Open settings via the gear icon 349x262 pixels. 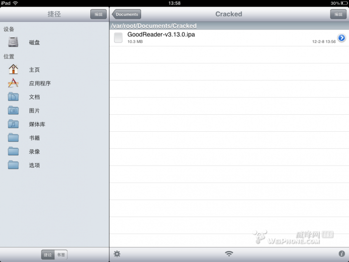pos(117,254)
